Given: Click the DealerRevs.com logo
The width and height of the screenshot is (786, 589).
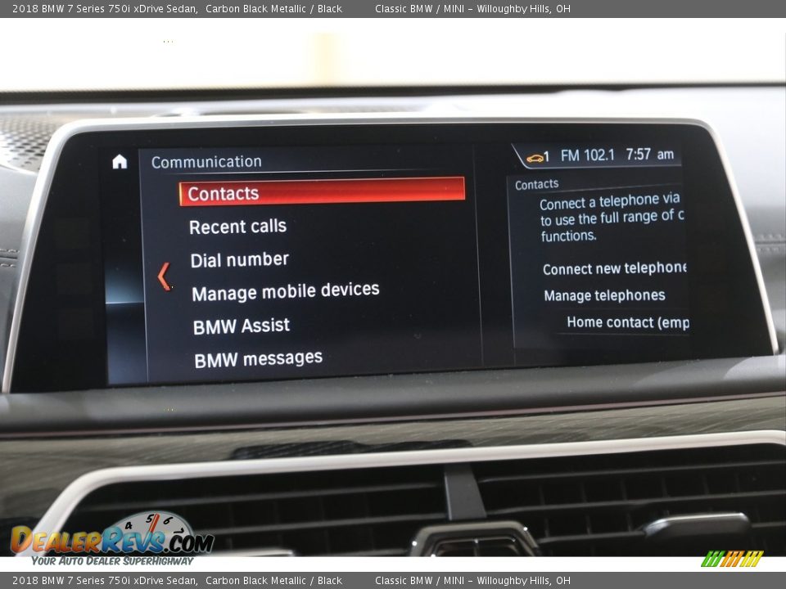Looking at the screenshot, I should [x=112, y=539].
